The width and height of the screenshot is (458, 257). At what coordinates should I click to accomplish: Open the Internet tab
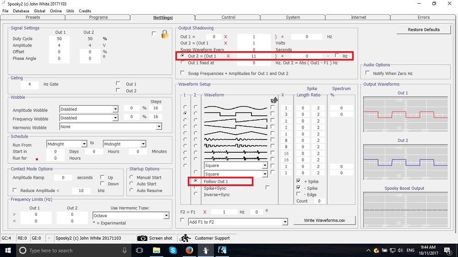tap(359, 17)
